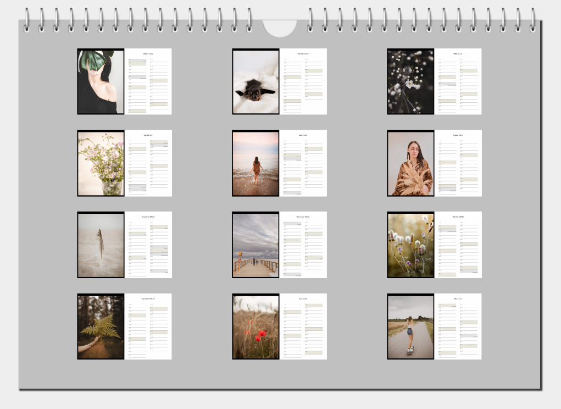
Task: Open the August 2022 calendar page
Action: (458, 163)
